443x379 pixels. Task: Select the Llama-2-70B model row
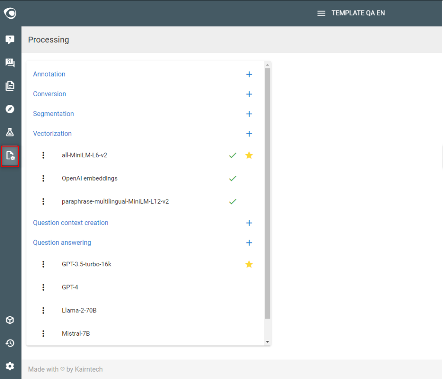point(145,311)
